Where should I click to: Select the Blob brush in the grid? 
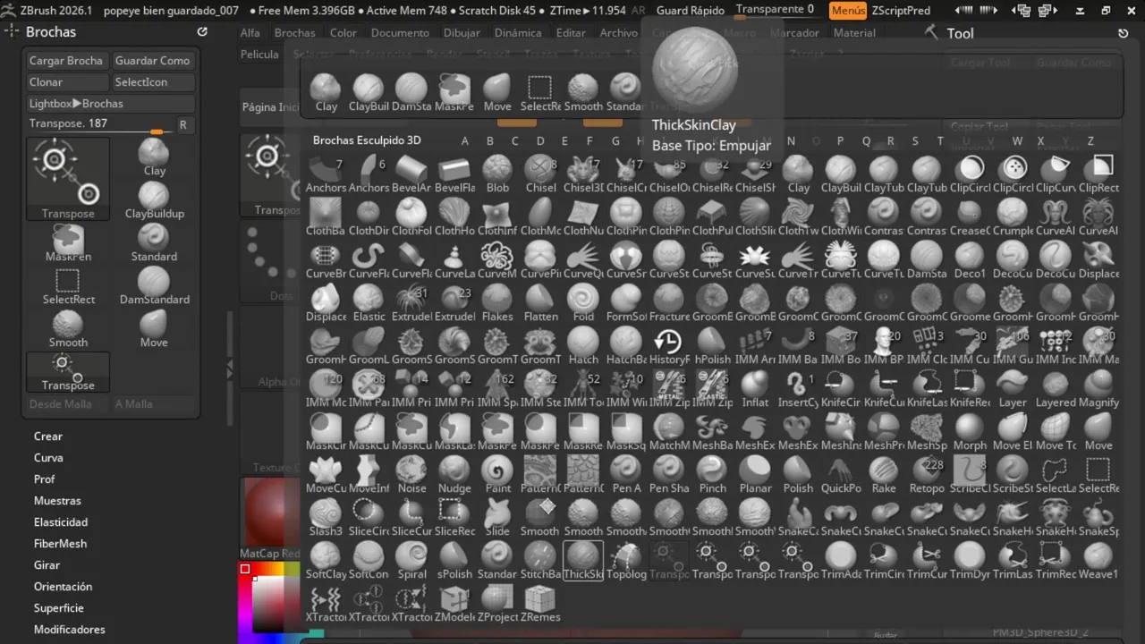point(497,173)
